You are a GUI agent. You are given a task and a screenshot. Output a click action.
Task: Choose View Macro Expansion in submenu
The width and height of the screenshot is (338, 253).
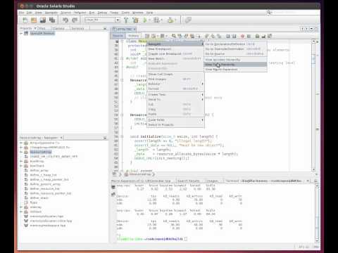tap(235, 70)
